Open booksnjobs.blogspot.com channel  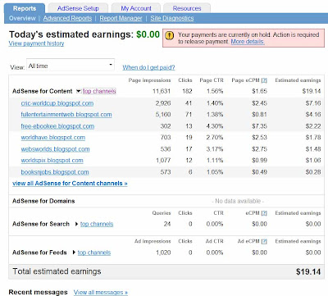pos(55,172)
